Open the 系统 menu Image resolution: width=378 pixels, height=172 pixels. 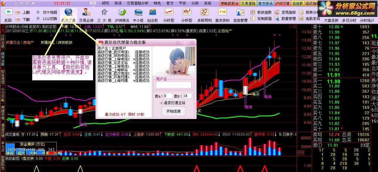coord(207,3)
